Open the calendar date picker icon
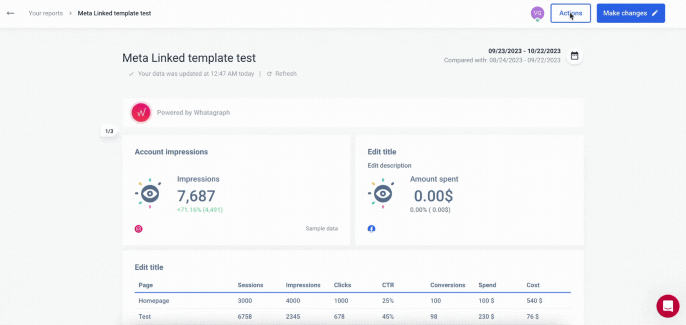 pyautogui.click(x=575, y=56)
